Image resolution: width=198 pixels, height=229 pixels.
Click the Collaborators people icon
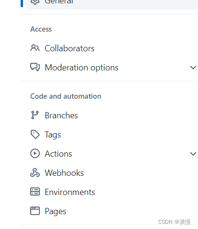pos(35,48)
